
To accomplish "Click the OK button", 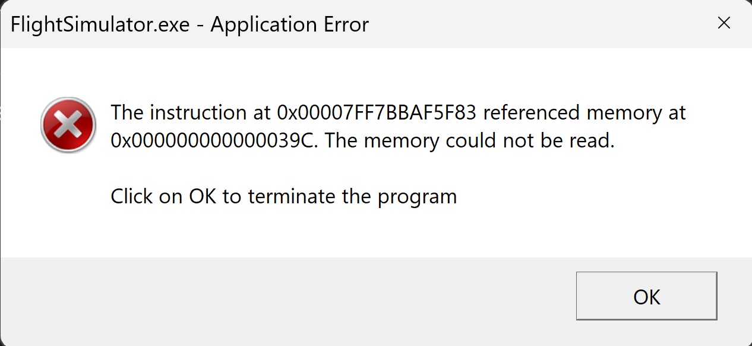I will (646, 296).
